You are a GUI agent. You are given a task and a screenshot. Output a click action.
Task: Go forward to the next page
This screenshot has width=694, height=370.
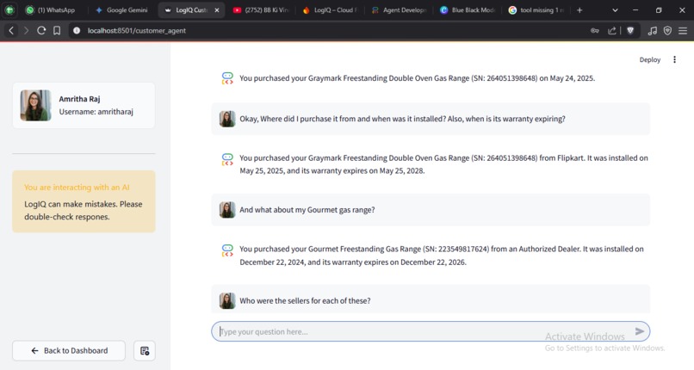(26, 30)
